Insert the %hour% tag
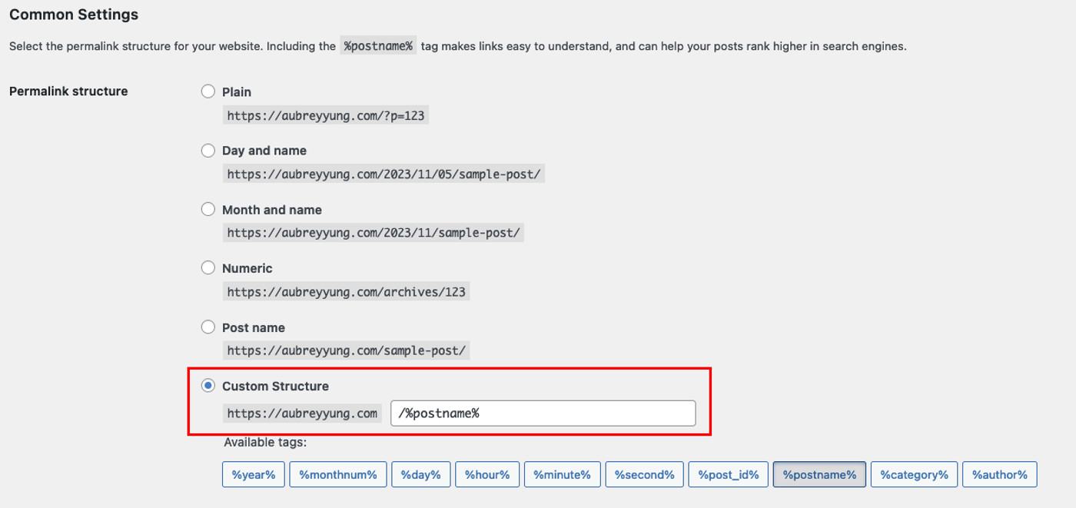The height and width of the screenshot is (508, 1076). coord(487,474)
